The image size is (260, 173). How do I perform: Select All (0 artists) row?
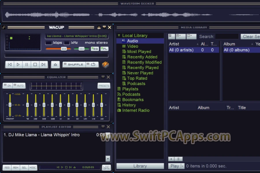coord(194,50)
